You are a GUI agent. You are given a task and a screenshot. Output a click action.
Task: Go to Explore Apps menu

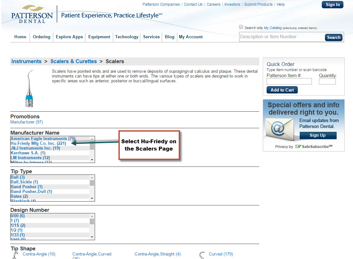click(x=69, y=37)
